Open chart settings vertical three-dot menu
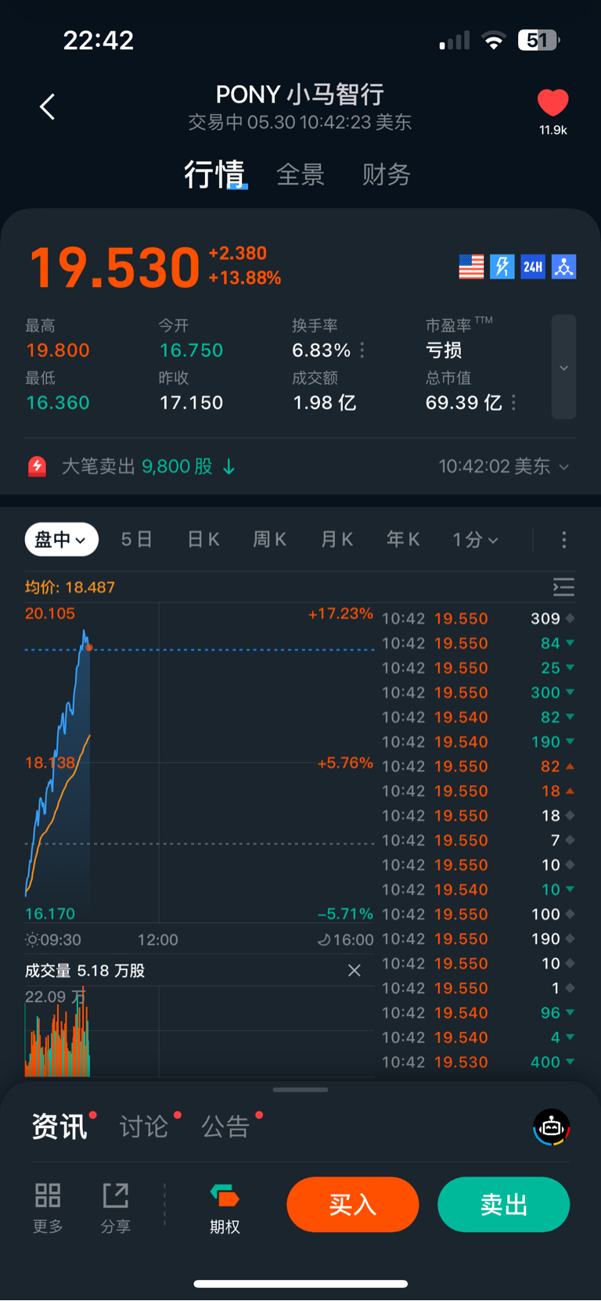 click(563, 540)
